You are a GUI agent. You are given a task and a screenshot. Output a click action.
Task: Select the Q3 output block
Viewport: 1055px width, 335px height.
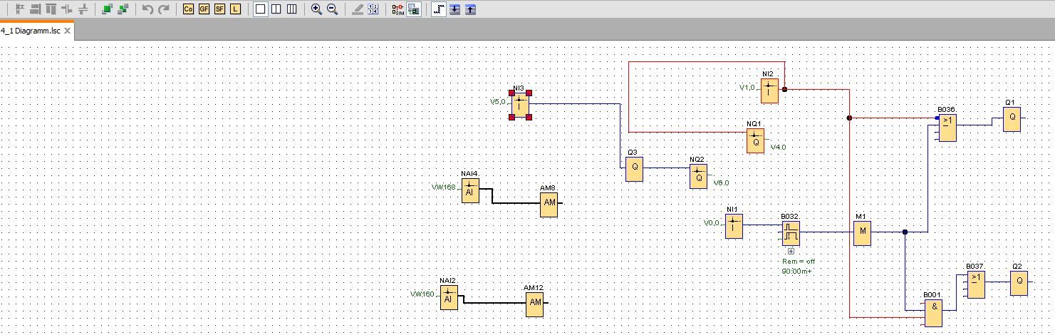coord(634,169)
